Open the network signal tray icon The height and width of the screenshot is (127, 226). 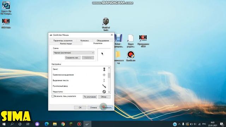199,124
